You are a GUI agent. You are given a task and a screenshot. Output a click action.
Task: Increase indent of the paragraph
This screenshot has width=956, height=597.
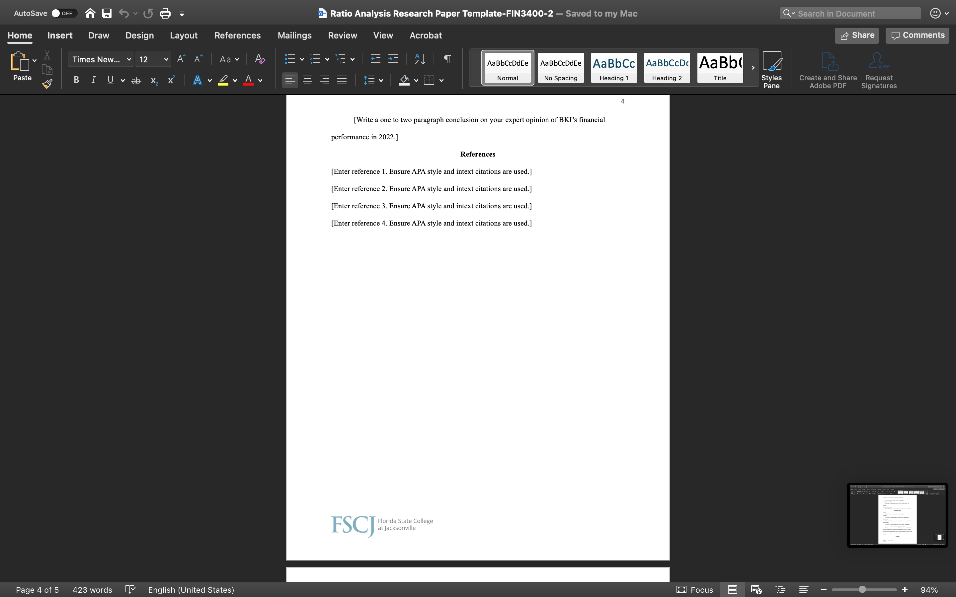coord(393,59)
